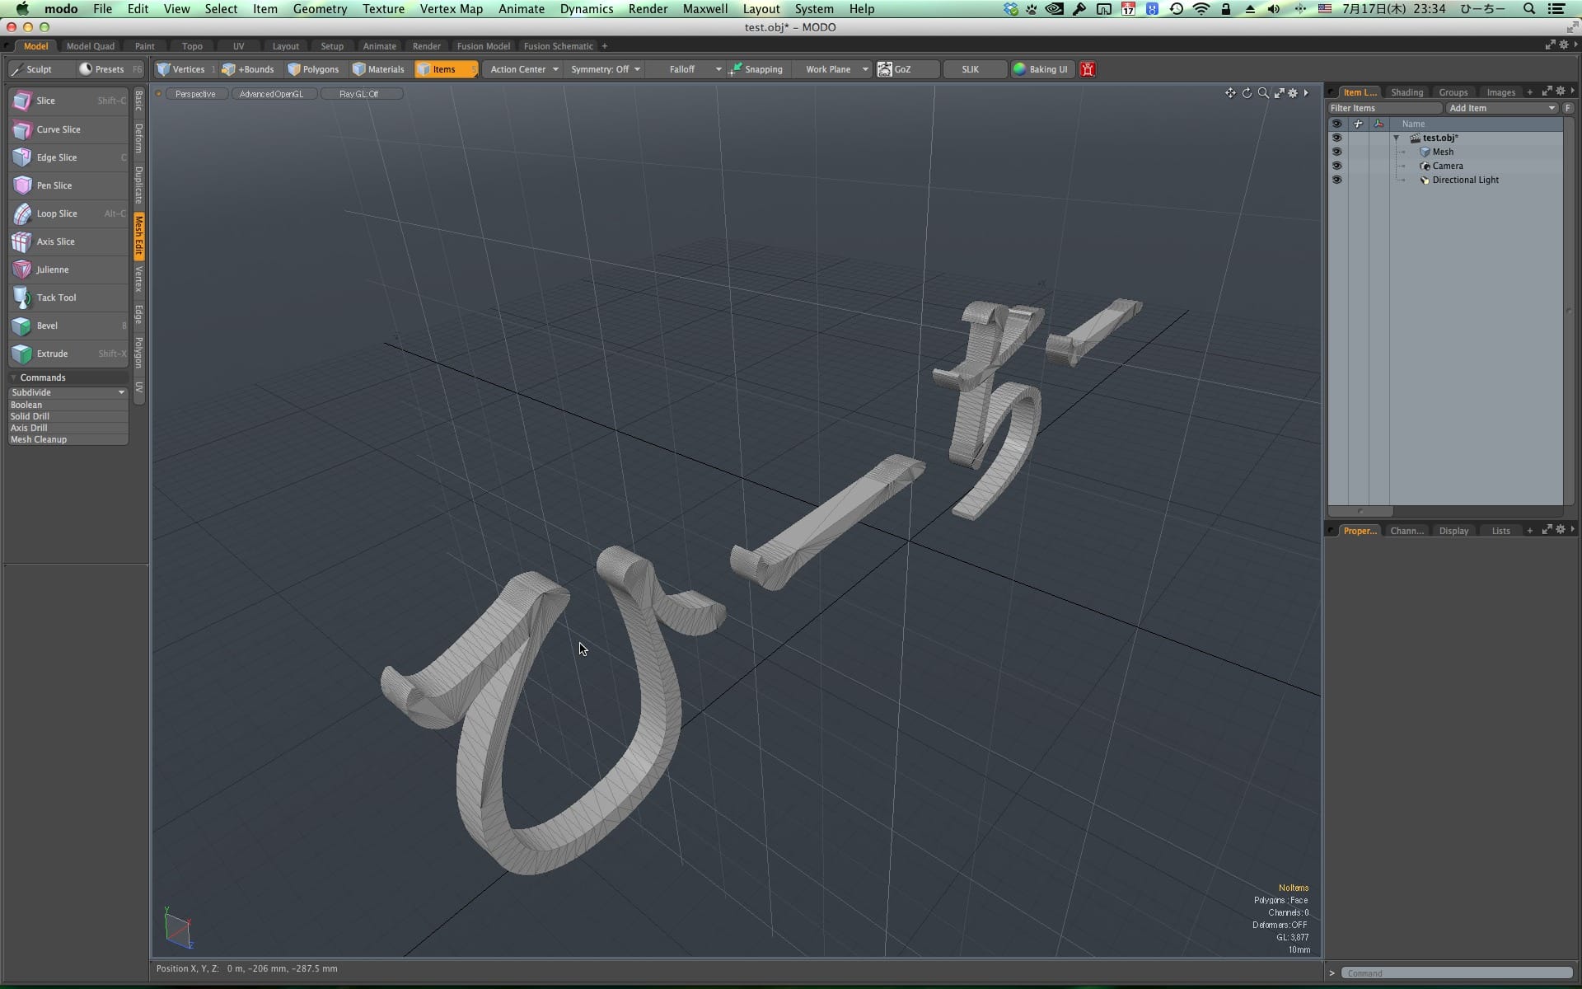Collapse the test.obj scene tree

[1396, 138]
